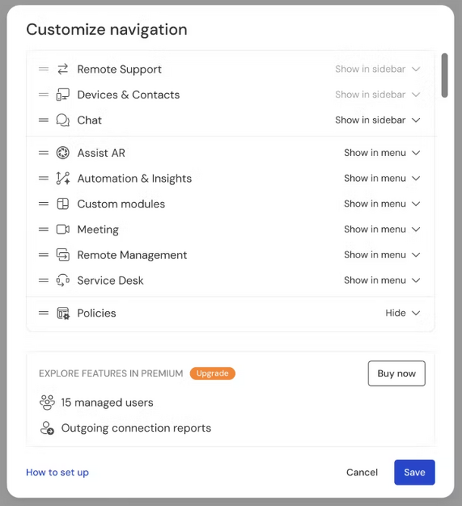The height and width of the screenshot is (506, 462).
Task: Click the Custom modules label
Action: pos(121,204)
